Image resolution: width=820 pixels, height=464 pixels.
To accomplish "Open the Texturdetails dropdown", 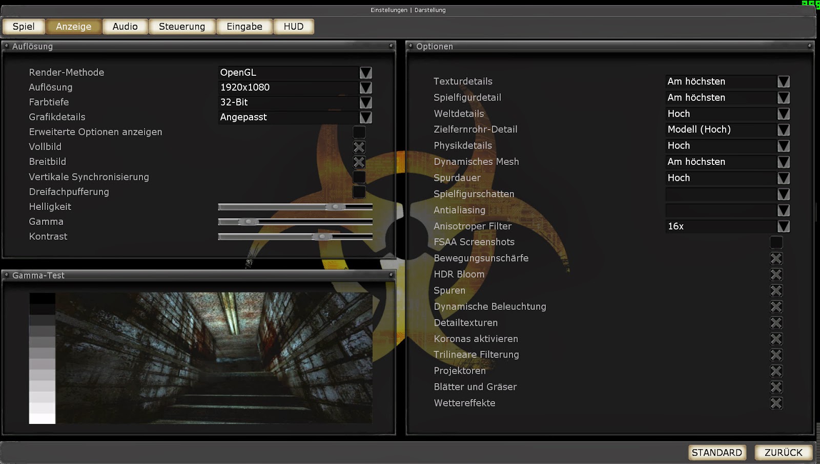I will (783, 81).
